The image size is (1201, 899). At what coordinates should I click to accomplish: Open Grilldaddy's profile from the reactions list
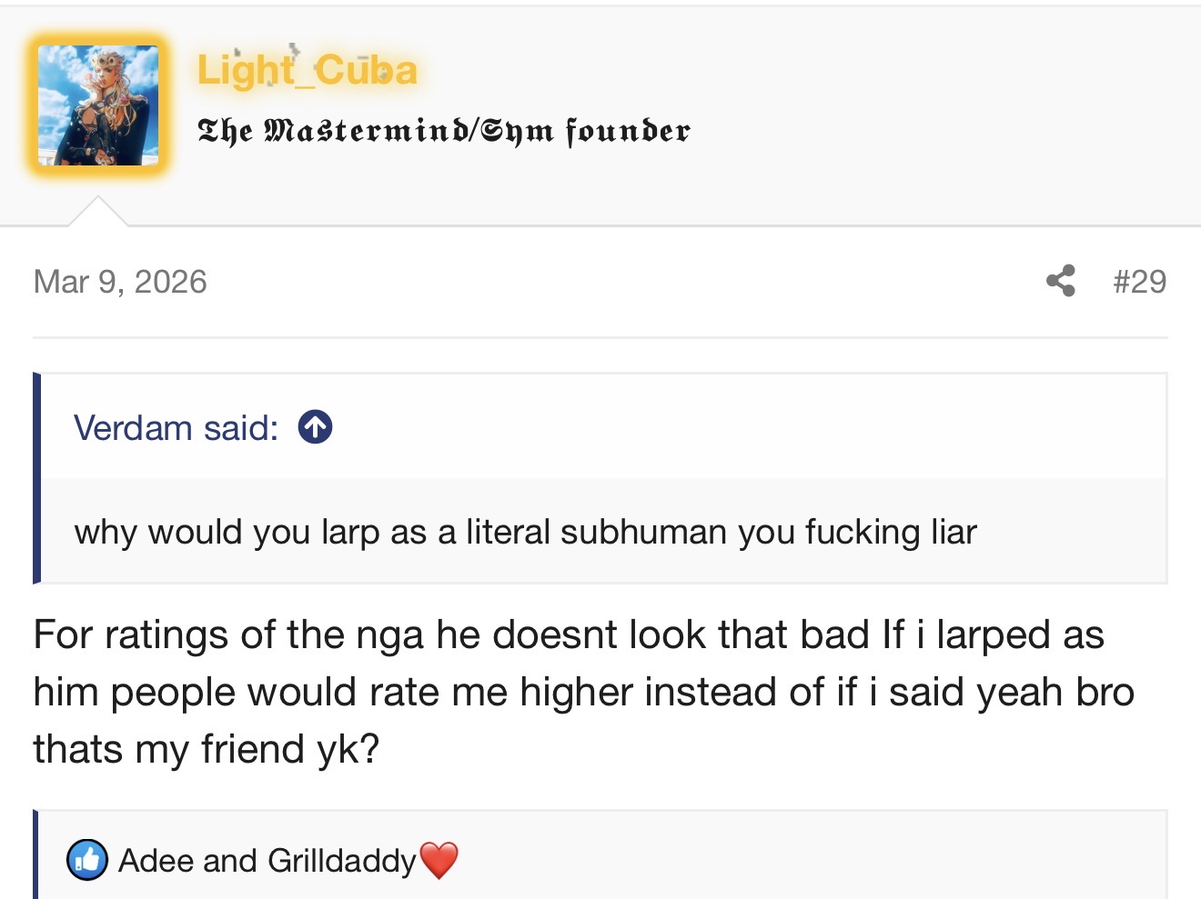click(x=342, y=860)
